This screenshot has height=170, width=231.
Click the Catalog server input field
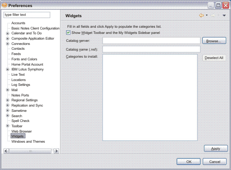point(151,41)
